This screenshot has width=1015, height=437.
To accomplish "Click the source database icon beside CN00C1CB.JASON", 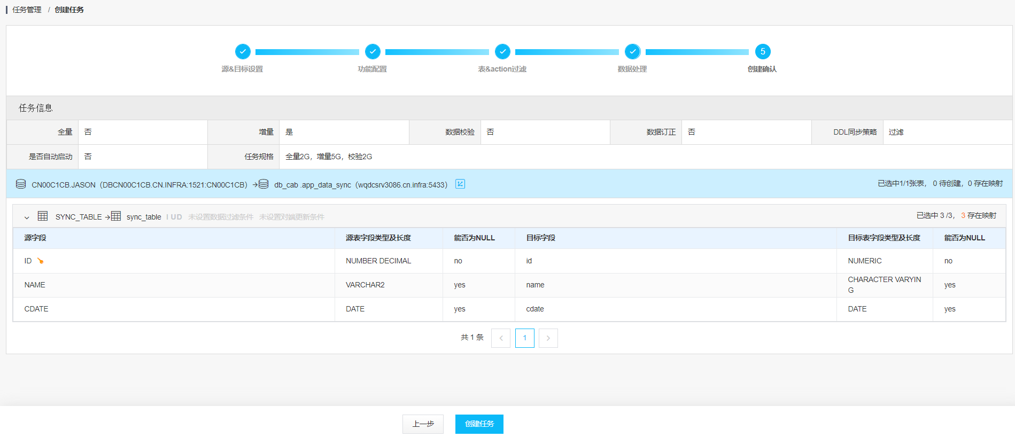I will point(21,184).
